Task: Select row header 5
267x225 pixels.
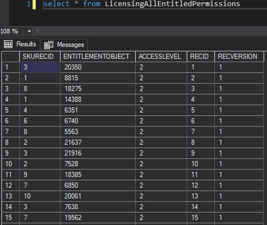Action: 11,110
